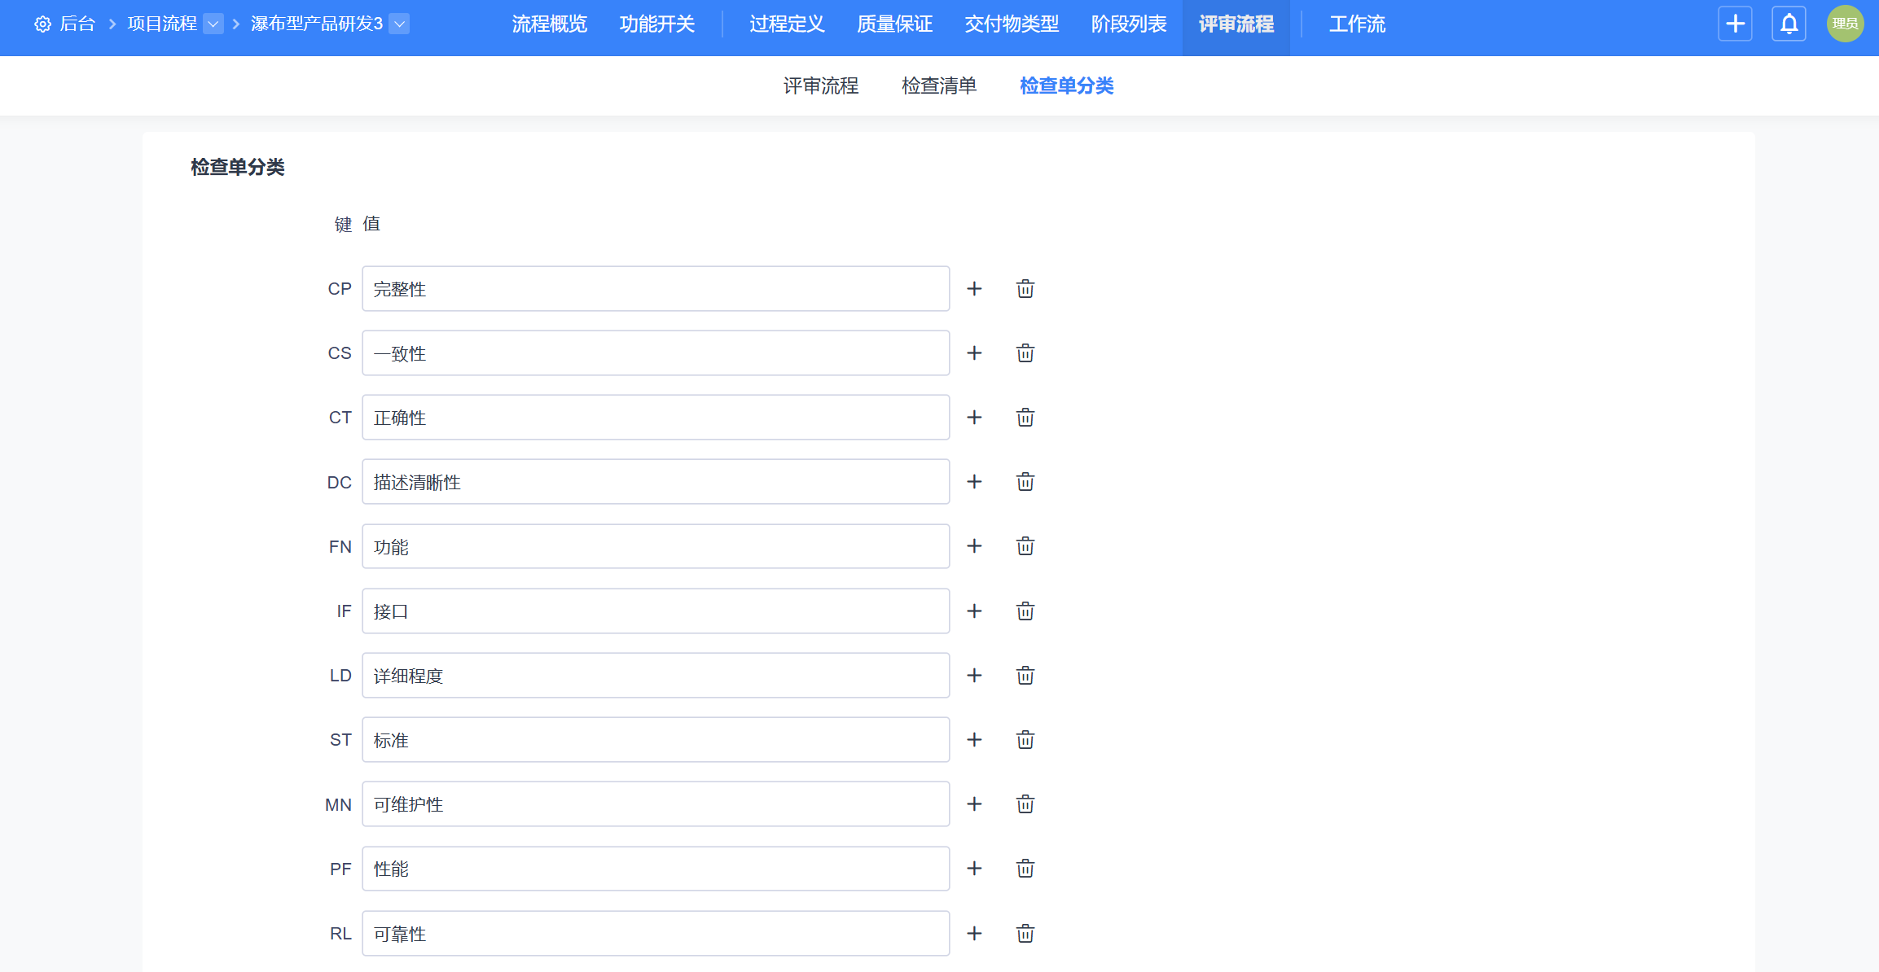
Task: Click the plus icon beside CP 完整性 row
Action: tap(974, 289)
